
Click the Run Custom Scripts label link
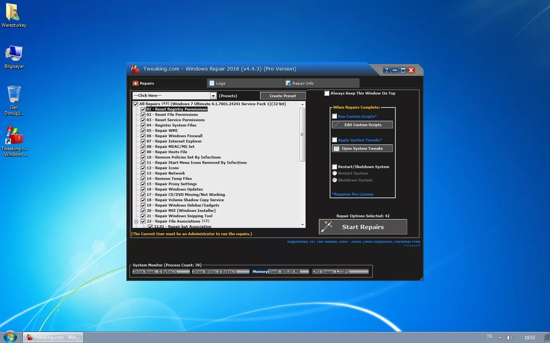click(357, 117)
